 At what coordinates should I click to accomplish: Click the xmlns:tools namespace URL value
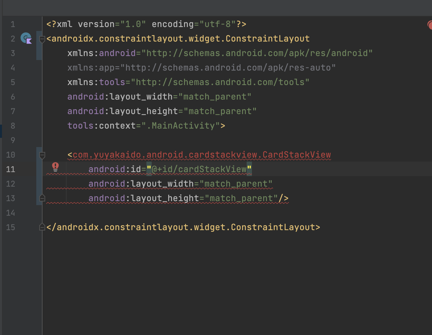(x=220, y=82)
